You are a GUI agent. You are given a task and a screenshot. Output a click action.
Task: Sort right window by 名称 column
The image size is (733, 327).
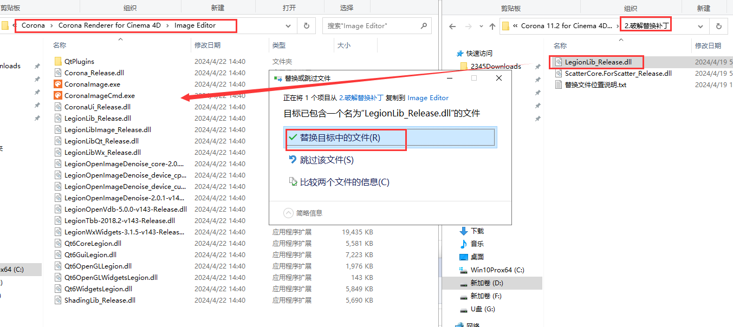pos(560,46)
